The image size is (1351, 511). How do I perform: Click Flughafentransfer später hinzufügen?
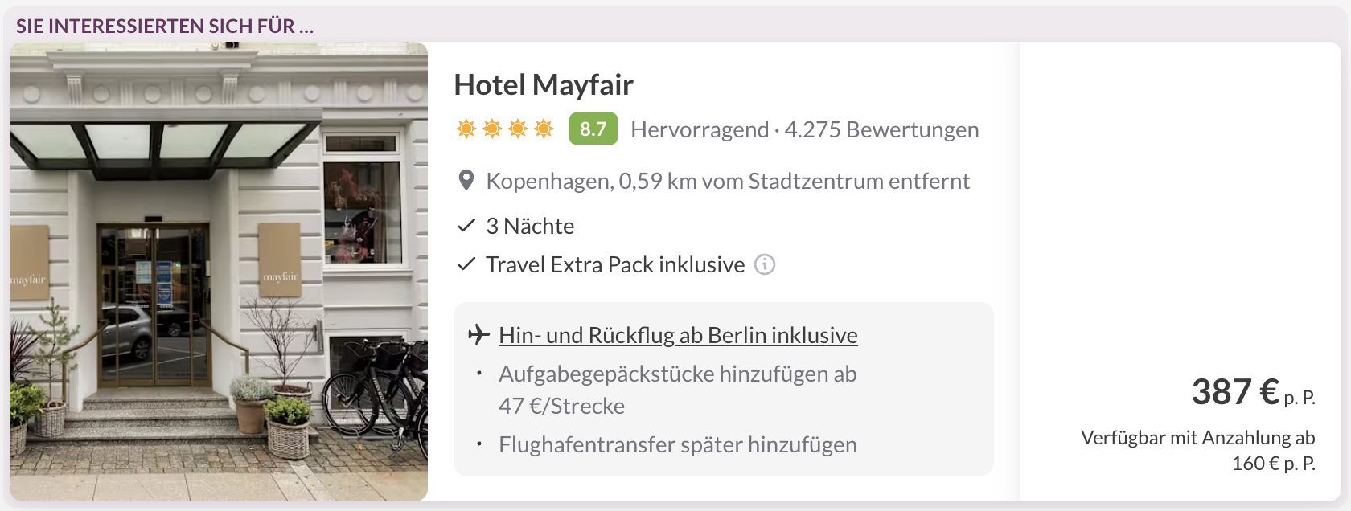(677, 444)
